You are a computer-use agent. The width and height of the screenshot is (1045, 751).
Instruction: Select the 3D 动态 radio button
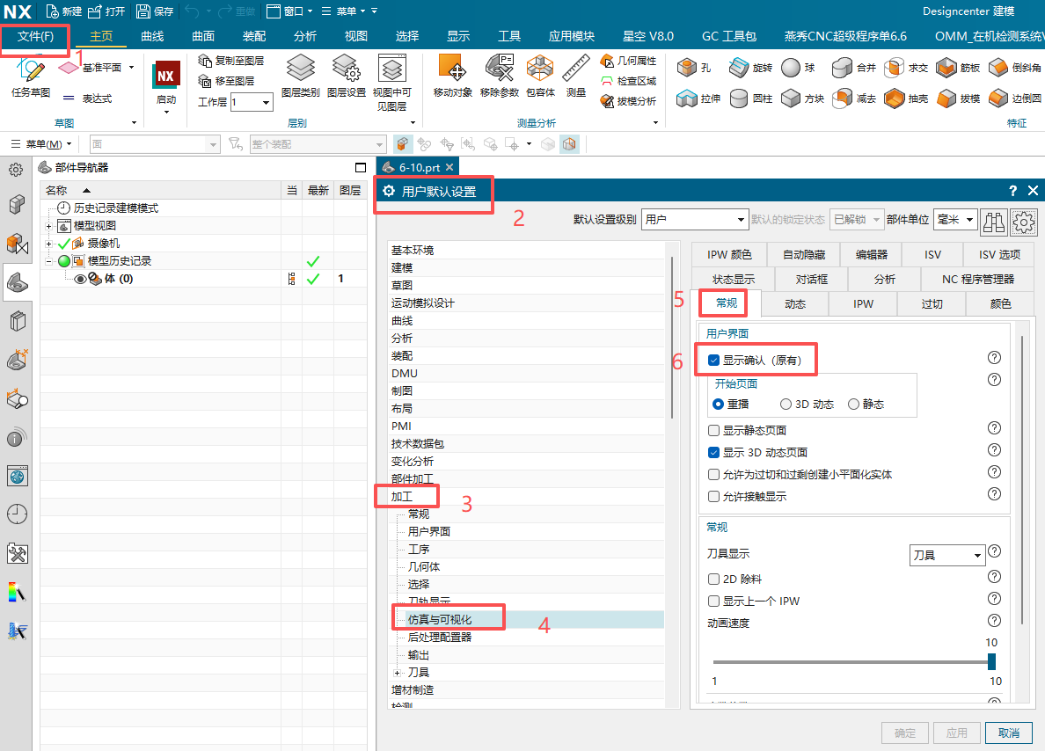(786, 405)
